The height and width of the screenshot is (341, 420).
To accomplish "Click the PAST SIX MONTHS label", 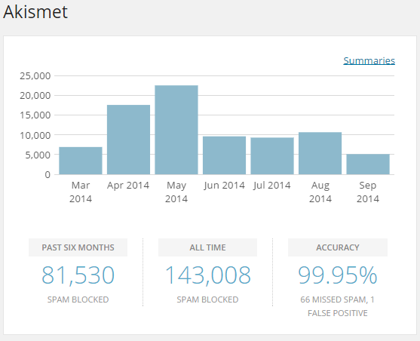I will [78, 247].
